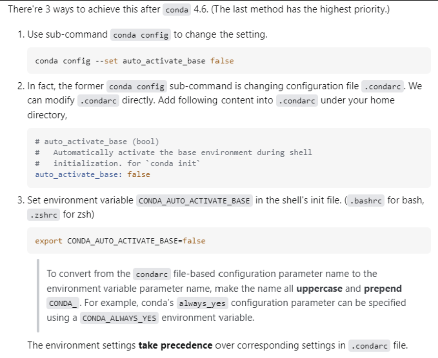Click the 'condarc' tag inside the blockquote
This screenshot has width=438, height=358.
pyautogui.click(x=152, y=274)
